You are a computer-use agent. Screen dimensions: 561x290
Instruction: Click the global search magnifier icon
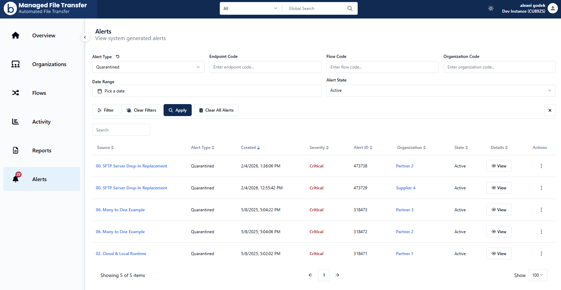[x=350, y=9]
